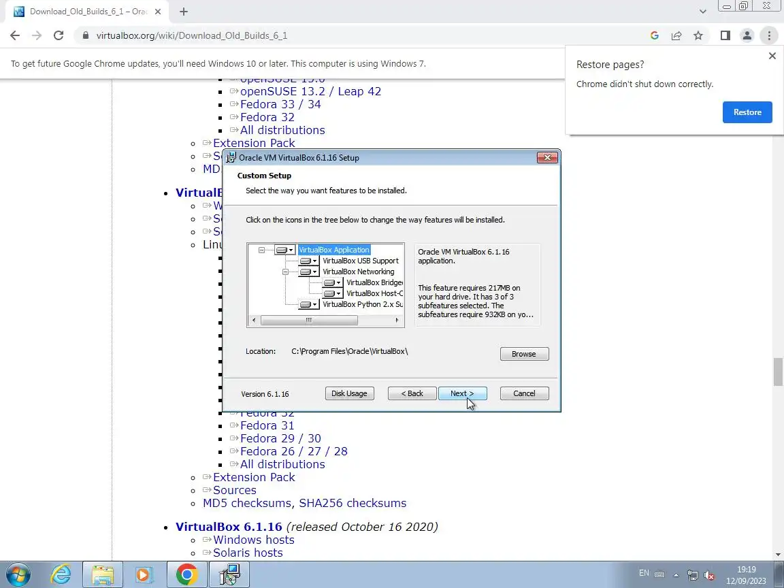This screenshot has width=784, height=588.
Task: Show hidden tray icons arrow
Action: coord(676,575)
